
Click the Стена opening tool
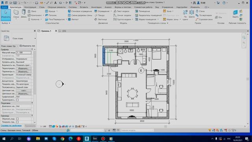[200, 11]
